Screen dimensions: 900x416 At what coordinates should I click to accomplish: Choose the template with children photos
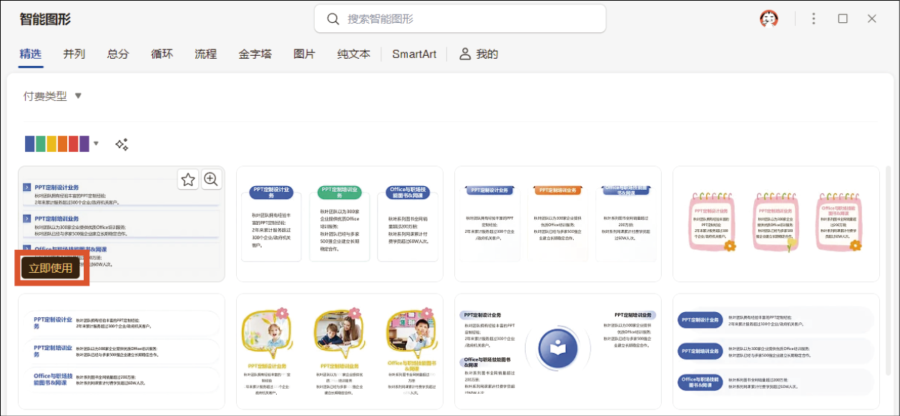[339, 352]
